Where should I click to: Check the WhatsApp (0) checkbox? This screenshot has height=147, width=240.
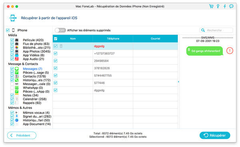pyautogui.click(x=12, y=88)
